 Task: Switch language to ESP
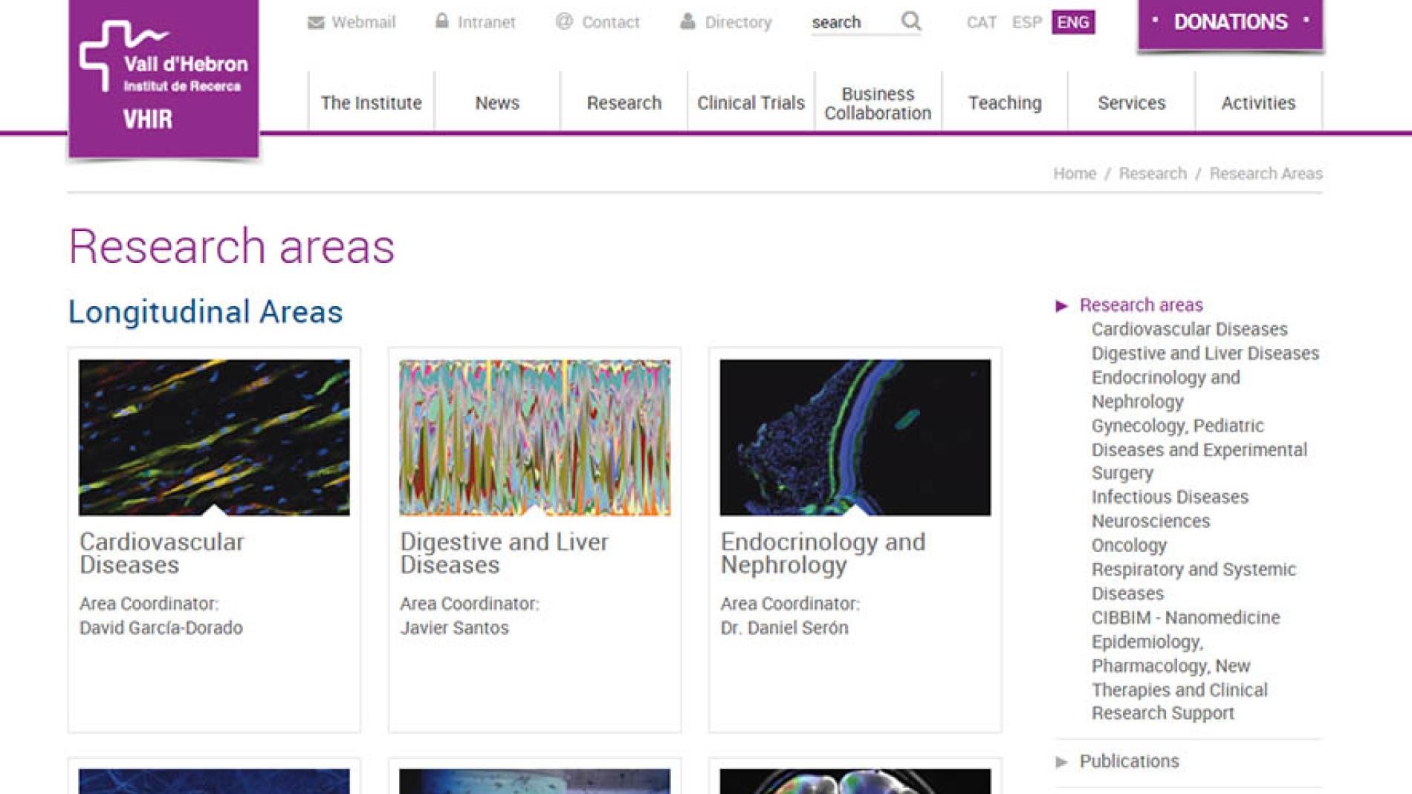pyautogui.click(x=1026, y=22)
